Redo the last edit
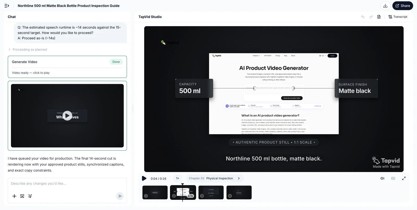Image resolution: width=417 pixels, height=210 pixels. (371, 17)
